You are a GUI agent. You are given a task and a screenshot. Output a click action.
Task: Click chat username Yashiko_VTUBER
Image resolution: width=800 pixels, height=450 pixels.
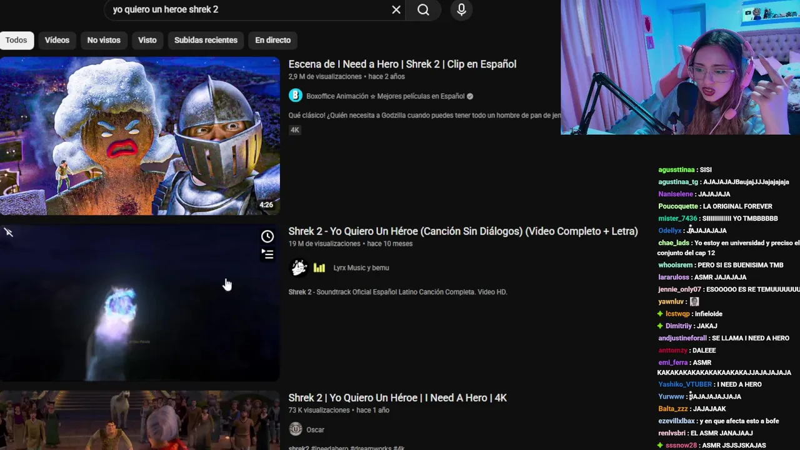coord(685,384)
